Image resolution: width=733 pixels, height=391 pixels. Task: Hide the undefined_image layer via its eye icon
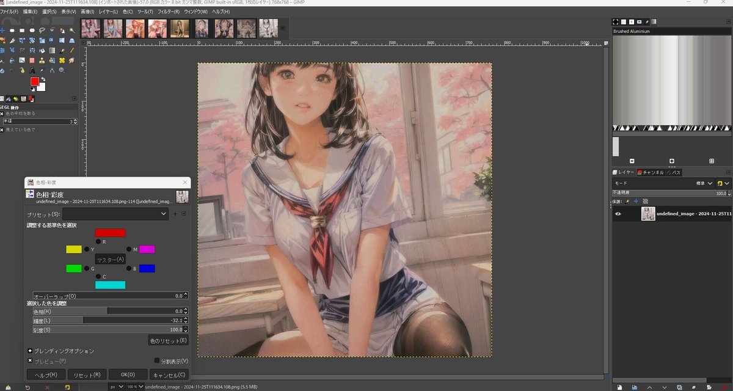click(x=618, y=214)
